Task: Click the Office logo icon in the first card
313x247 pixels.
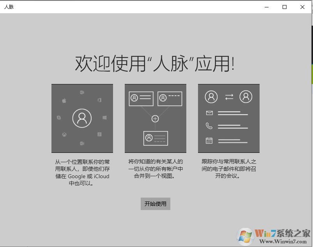Action: coord(99,100)
